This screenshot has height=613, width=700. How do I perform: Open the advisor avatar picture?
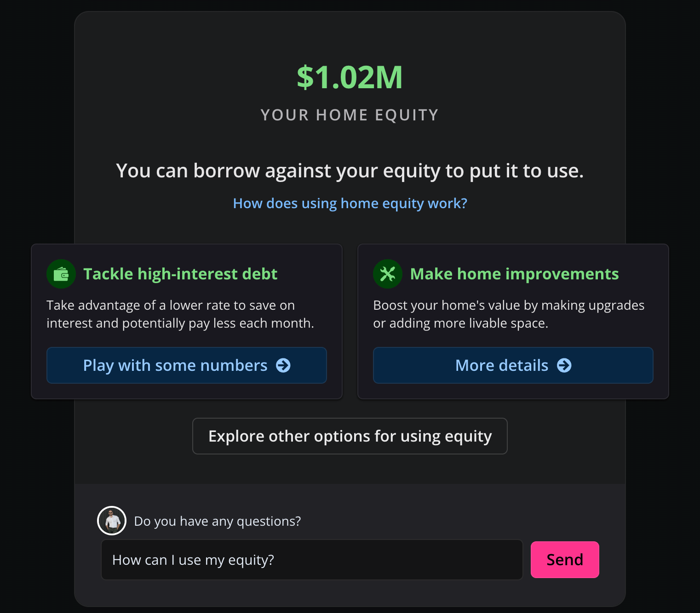(112, 521)
